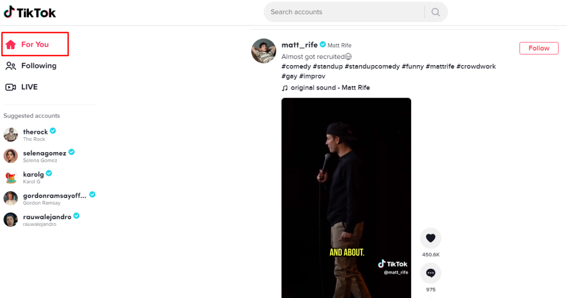567x298 pixels.
Task: Click Gordon Ramsay's avatar icon
Action: (x=11, y=199)
